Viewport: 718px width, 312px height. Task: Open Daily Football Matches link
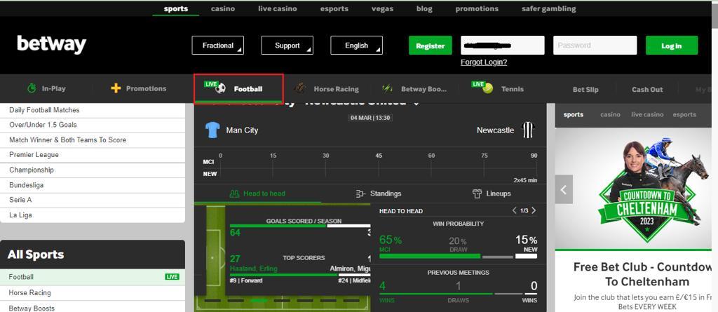[92, 110]
